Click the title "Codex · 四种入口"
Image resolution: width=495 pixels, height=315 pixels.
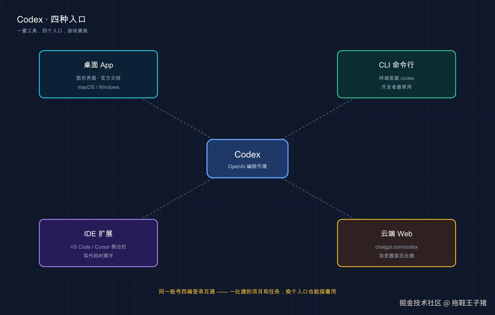click(51, 19)
